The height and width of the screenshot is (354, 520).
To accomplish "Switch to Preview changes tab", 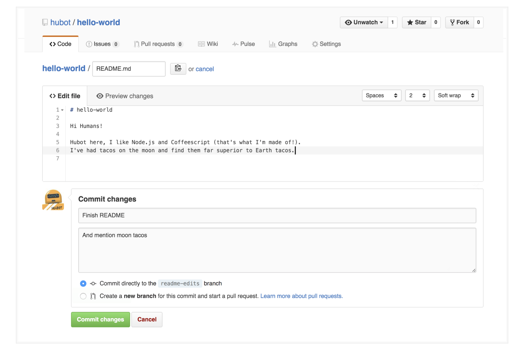I will pos(125,96).
